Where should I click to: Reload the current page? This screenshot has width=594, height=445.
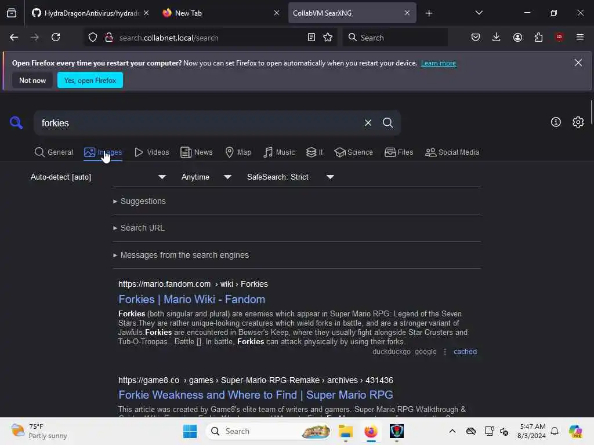coord(56,37)
